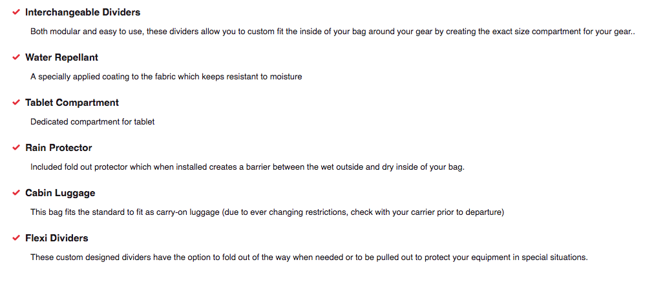Viewport: 665px width, 282px height.
Task: Select the Rain Protector heading
Action: (x=59, y=148)
